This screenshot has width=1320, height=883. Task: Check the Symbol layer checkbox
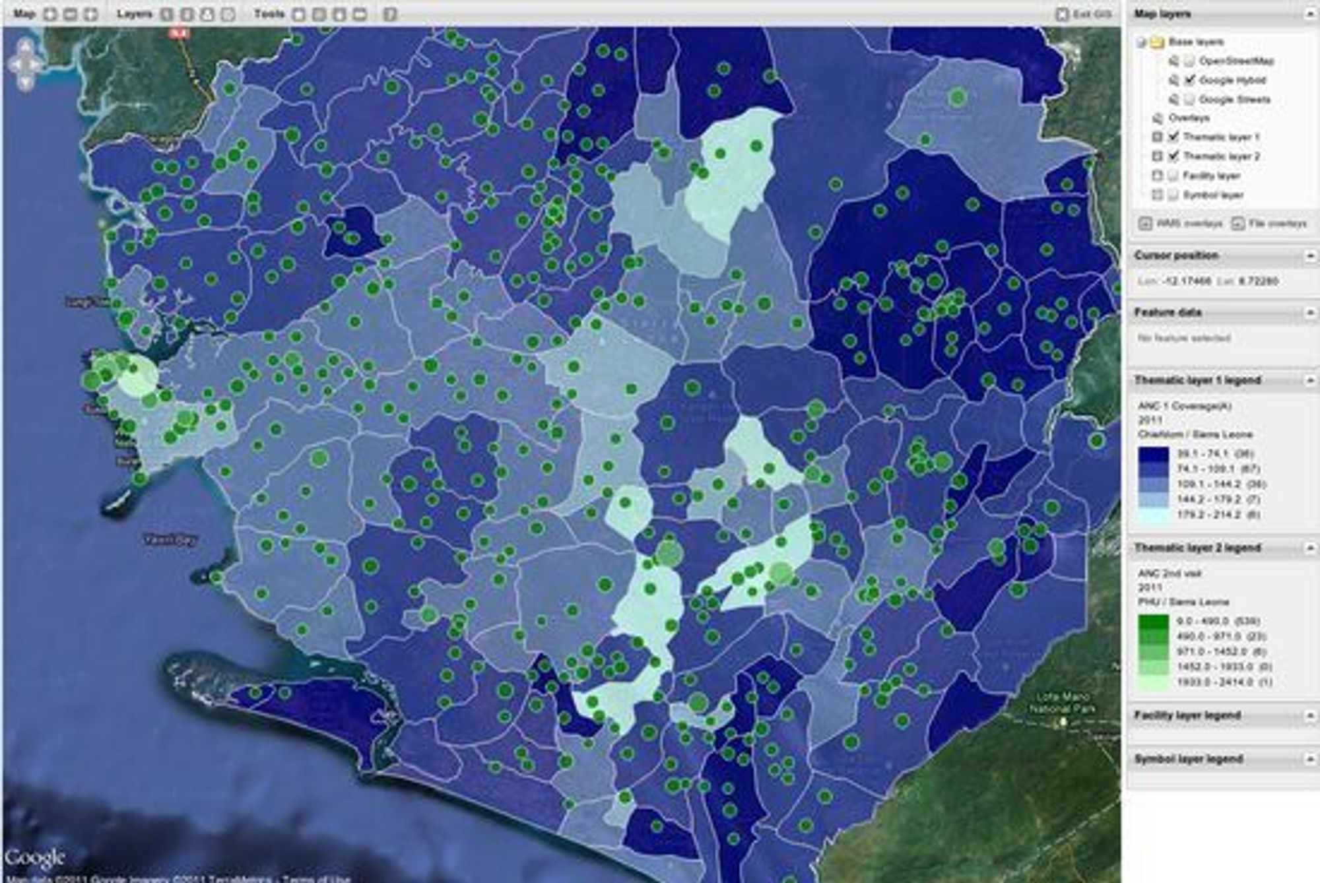(1173, 195)
